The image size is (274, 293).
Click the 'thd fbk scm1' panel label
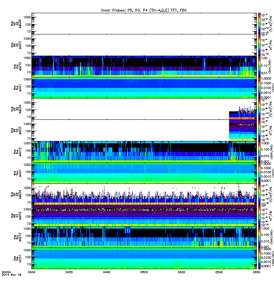click(x=18, y=173)
